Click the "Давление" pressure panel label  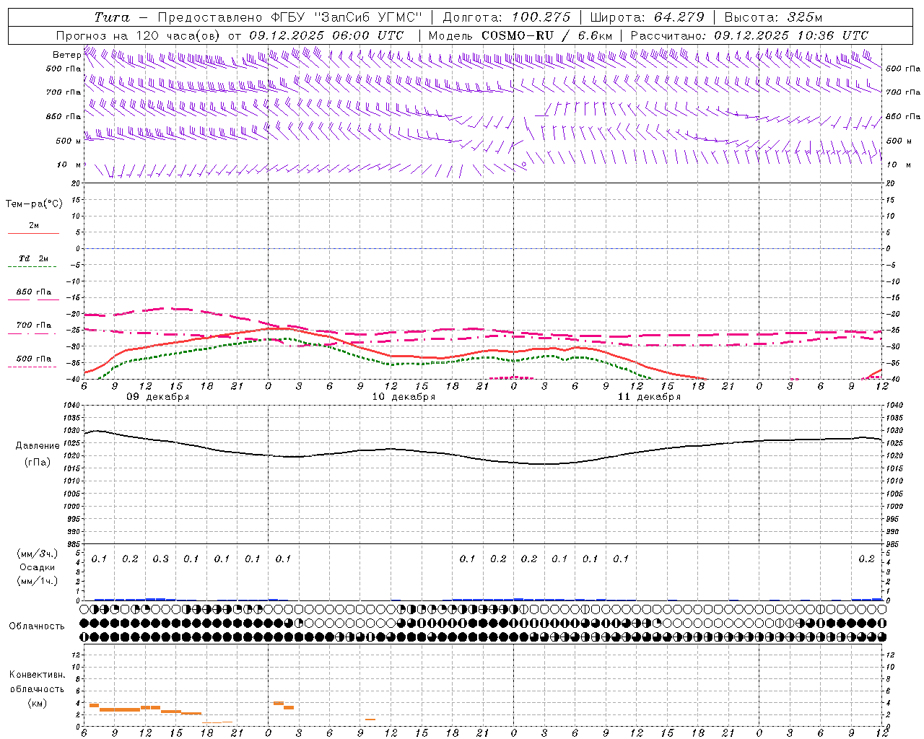tap(38, 446)
